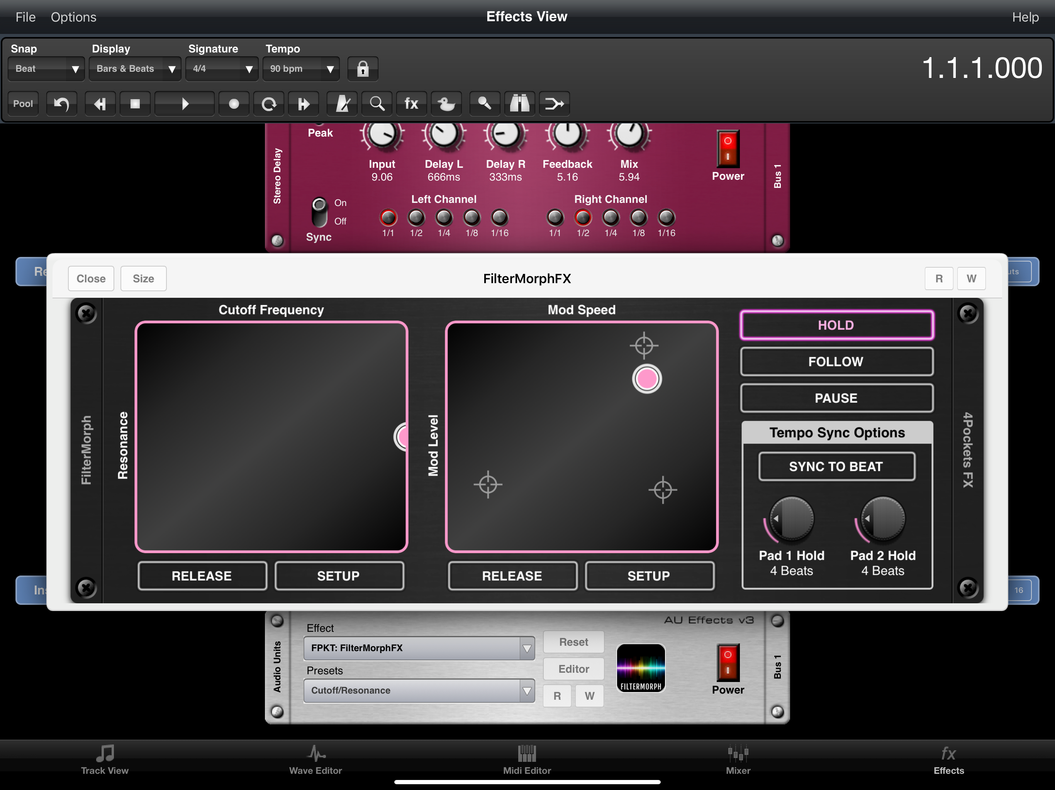Image resolution: width=1055 pixels, height=790 pixels.
Task: Click the pink puck in Cutoff Frequency pad
Action: 402,436
